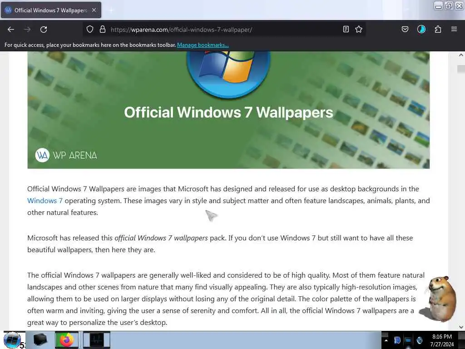This screenshot has width=465, height=349.
Task: Reload the current page
Action: [x=44, y=30]
